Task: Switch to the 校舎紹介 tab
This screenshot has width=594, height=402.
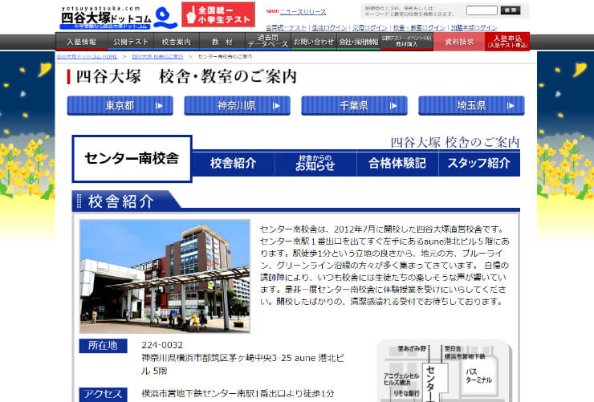Action: pos(234,164)
